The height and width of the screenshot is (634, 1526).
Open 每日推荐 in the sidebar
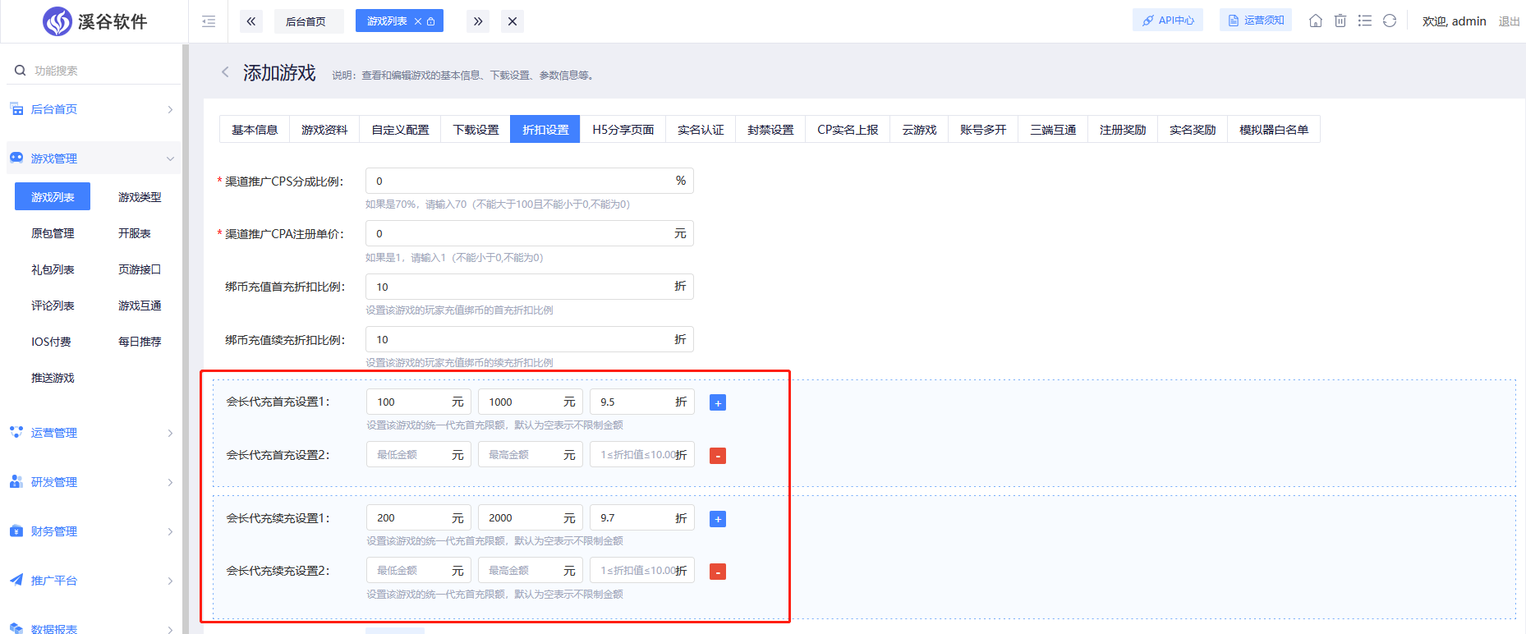[x=140, y=342]
